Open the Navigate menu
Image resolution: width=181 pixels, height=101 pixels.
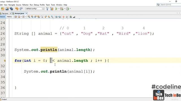[12, 5]
